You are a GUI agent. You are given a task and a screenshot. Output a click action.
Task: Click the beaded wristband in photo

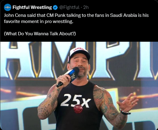[x=125, y=112]
